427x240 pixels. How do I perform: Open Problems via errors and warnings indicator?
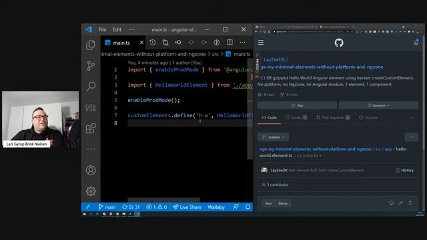click(157, 207)
